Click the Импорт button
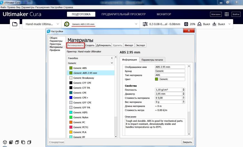Image resolution: width=243 pixels, height=147 pixels. 129,45
